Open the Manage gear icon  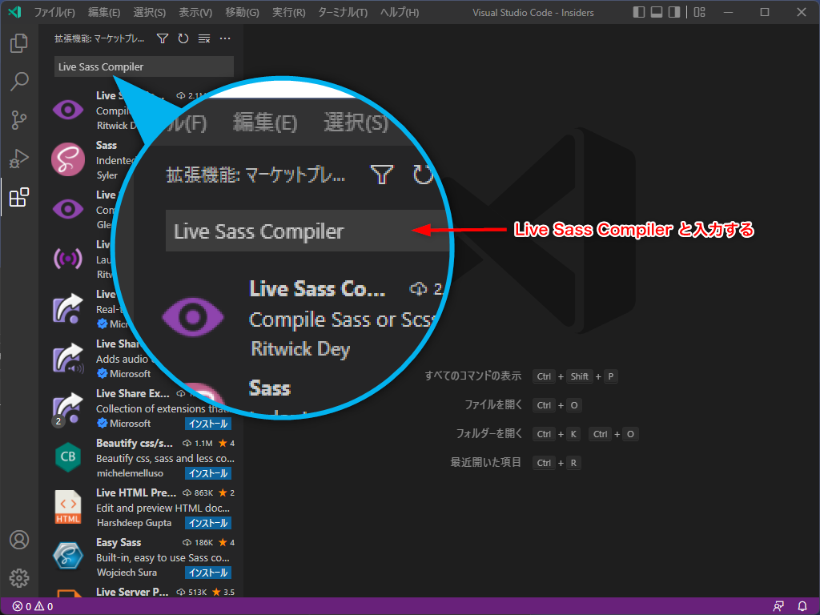19,578
